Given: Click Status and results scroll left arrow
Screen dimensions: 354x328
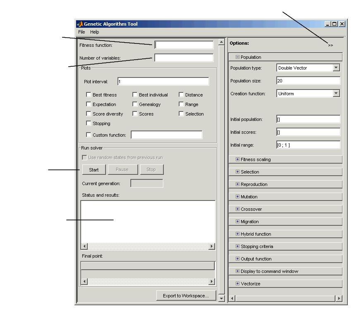Looking at the screenshot, I should click(84, 246).
